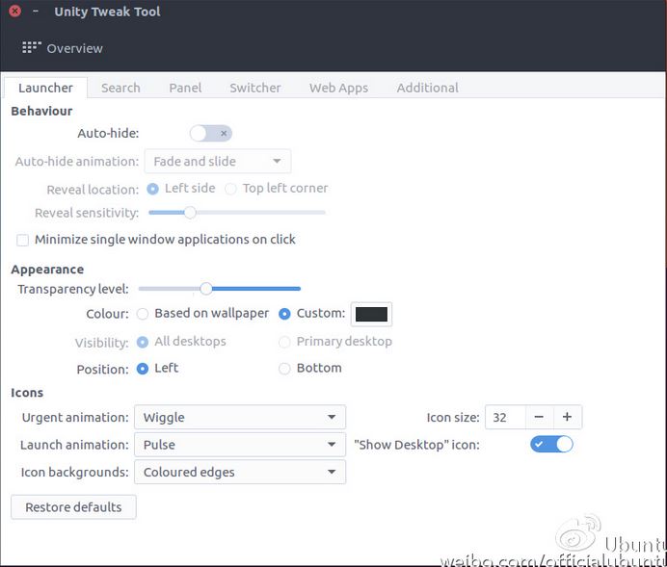Click the Restore defaults button
The height and width of the screenshot is (567, 667).
[73, 507]
